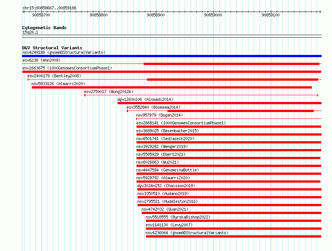This screenshot has width=332, height=251.
Task: Open the esv6238 (Ahn2009) variant
Action: [41, 60]
